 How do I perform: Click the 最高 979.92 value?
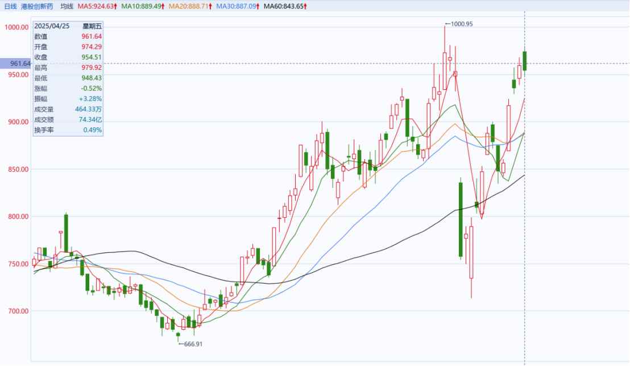(x=92, y=68)
